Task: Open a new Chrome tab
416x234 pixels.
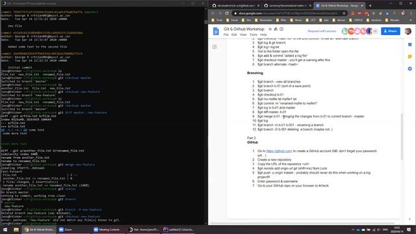Action: coord(370,6)
